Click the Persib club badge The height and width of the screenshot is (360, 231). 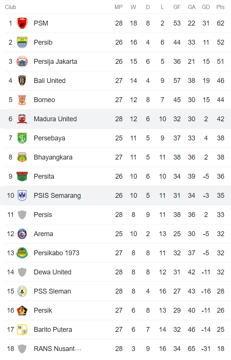pos(22,42)
